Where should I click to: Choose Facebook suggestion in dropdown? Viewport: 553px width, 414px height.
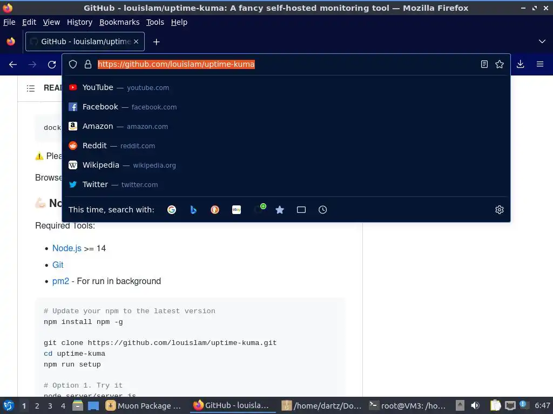286,107
